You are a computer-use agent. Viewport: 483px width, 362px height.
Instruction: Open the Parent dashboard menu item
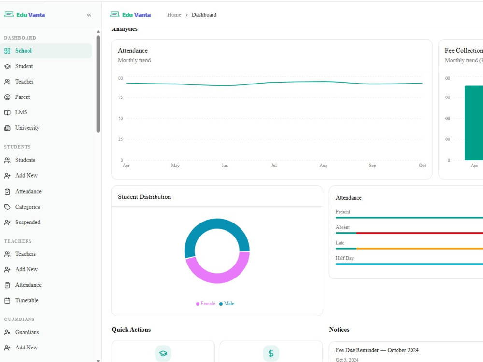pos(46,97)
